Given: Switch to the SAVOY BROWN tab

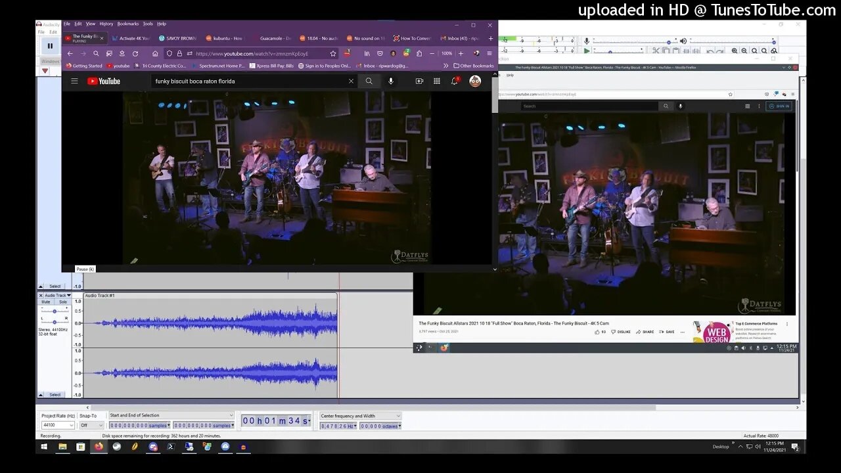Looking at the screenshot, I should [x=177, y=38].
